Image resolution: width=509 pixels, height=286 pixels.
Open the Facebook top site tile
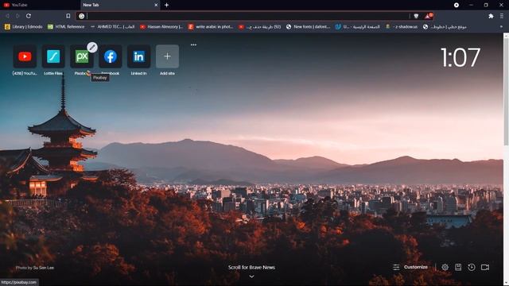pos(111,56)
